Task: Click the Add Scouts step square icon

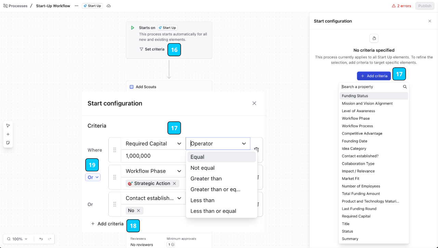Action: (132, 87)
